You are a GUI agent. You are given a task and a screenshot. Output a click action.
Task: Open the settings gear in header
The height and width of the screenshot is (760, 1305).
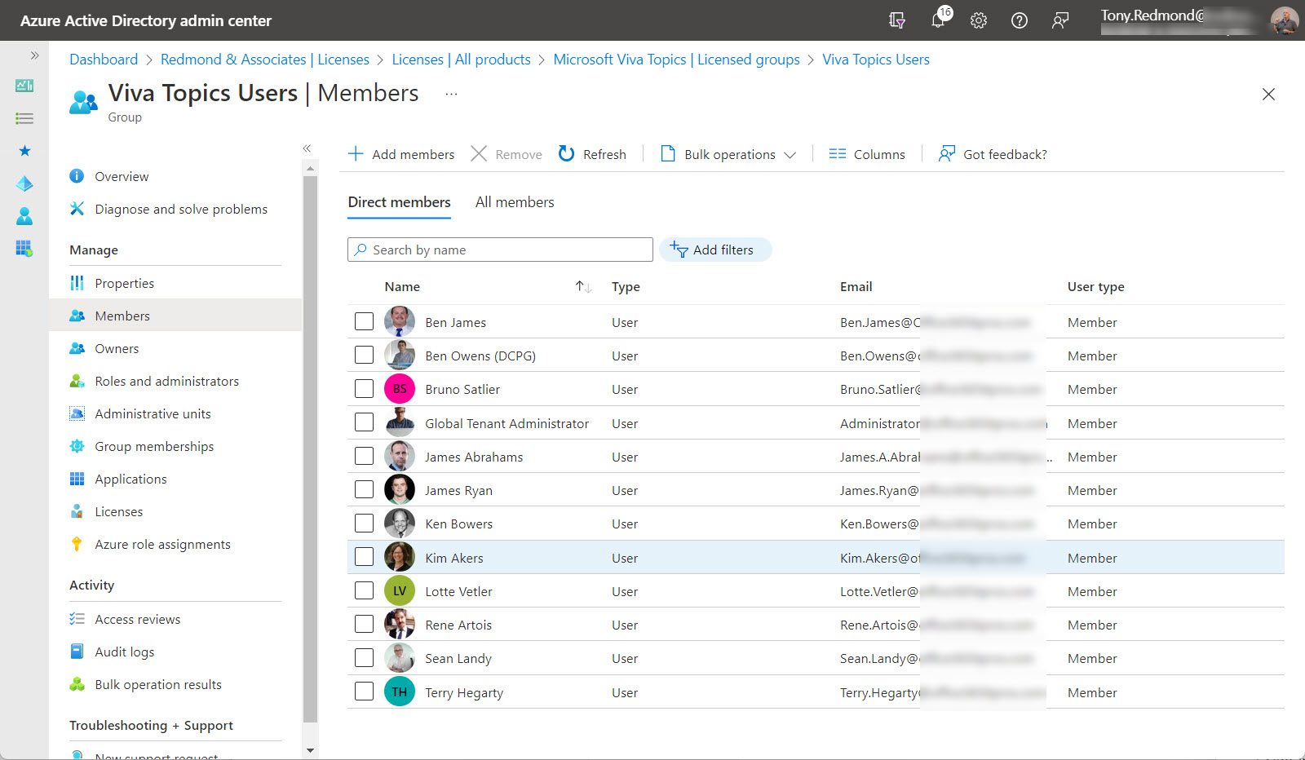click(x=979, y=20)
